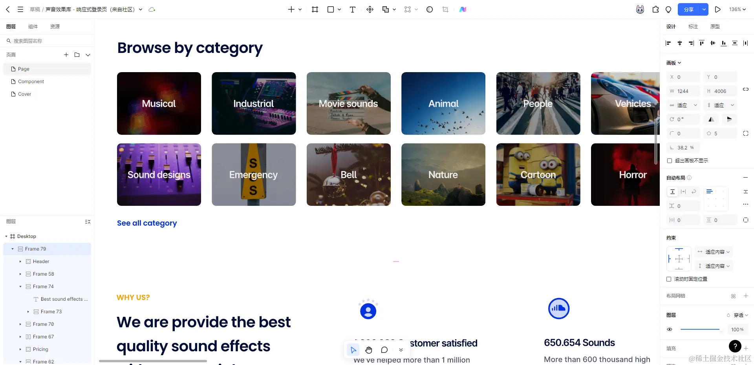754x365 pixels.
Task: Click the layer name search field
Action: coord(47,41)
